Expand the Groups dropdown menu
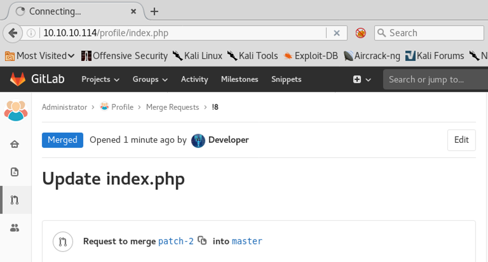488x262 pixels. click(150, 79)
